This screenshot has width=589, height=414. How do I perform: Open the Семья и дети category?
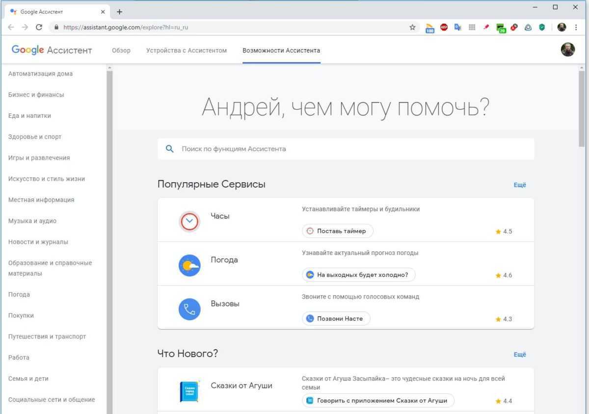(x=28, y=379)
